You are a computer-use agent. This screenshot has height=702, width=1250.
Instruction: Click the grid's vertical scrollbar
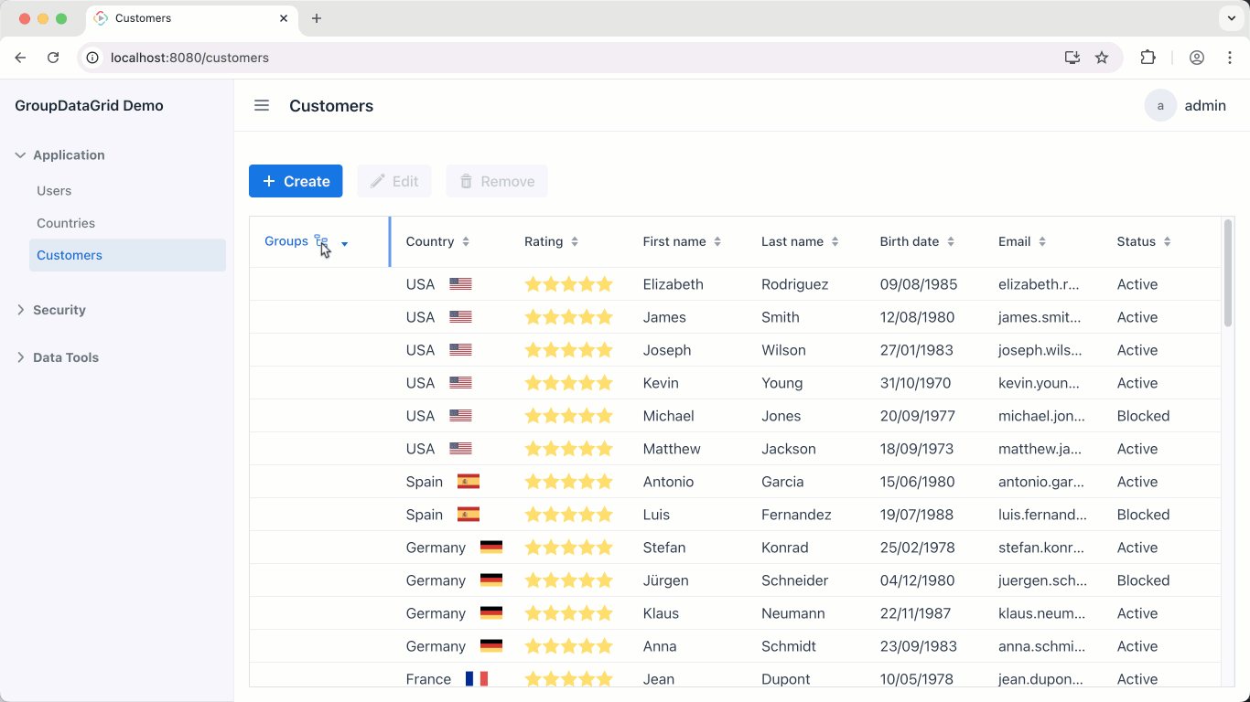point(1228,274)
